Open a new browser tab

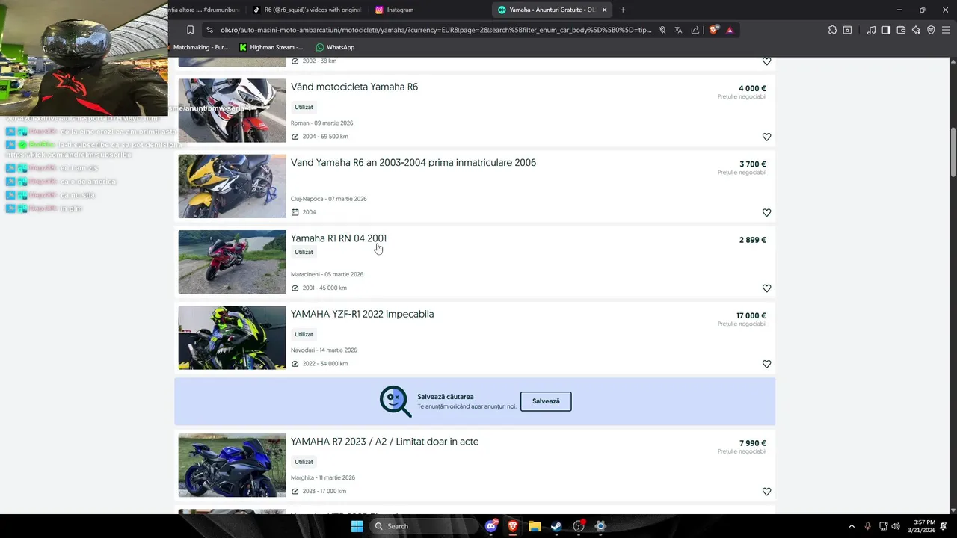(x=623, y=10)
